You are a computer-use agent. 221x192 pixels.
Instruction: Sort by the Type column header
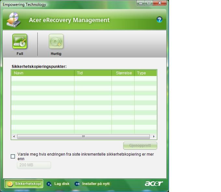(x=146, y=73)
